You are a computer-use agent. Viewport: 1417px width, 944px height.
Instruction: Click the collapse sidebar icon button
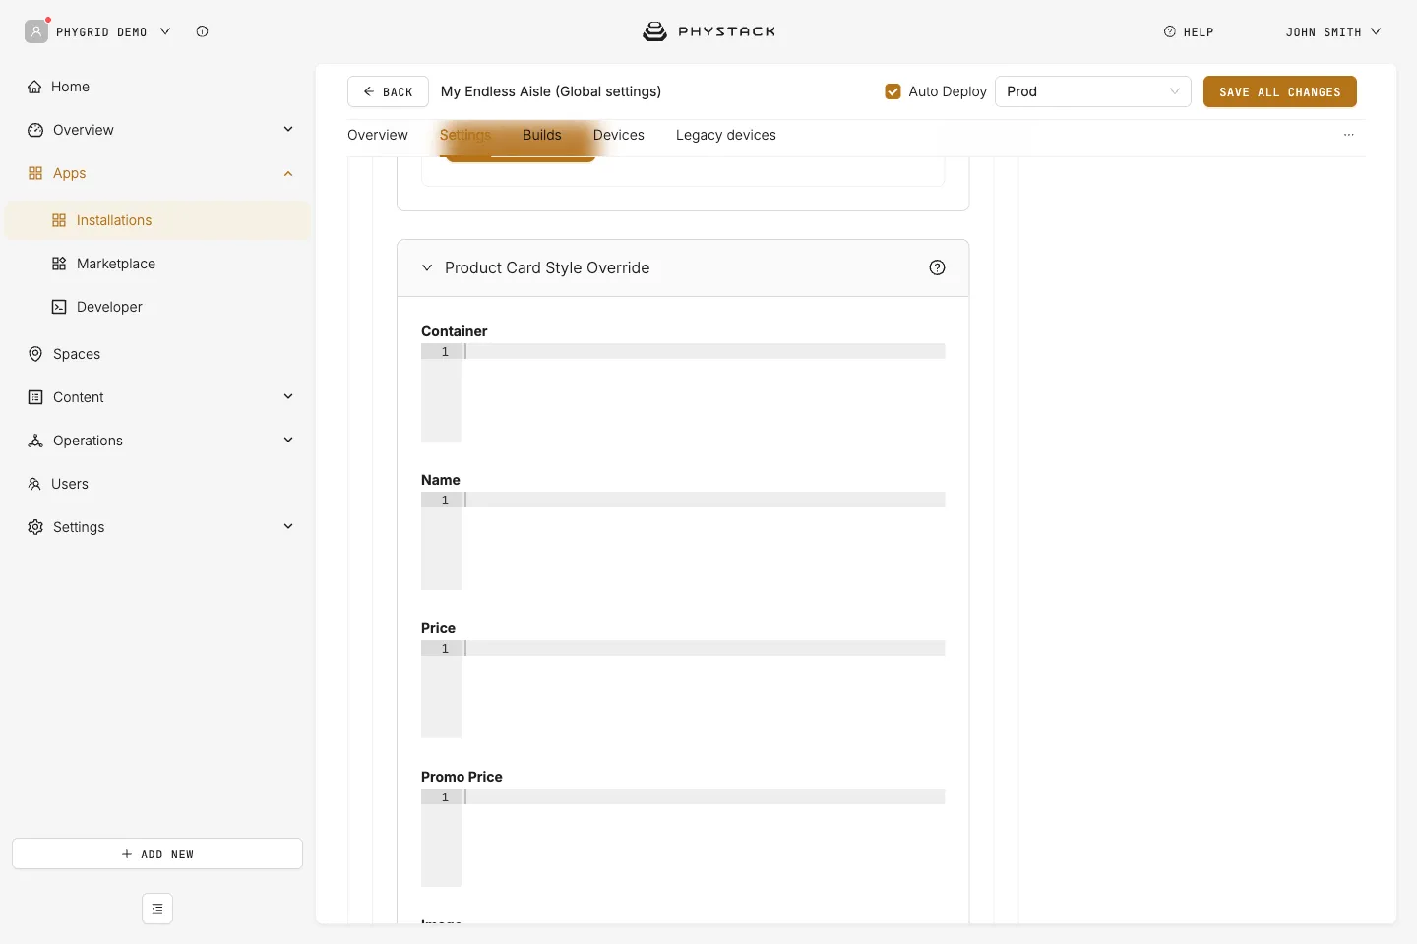point(157,909)
